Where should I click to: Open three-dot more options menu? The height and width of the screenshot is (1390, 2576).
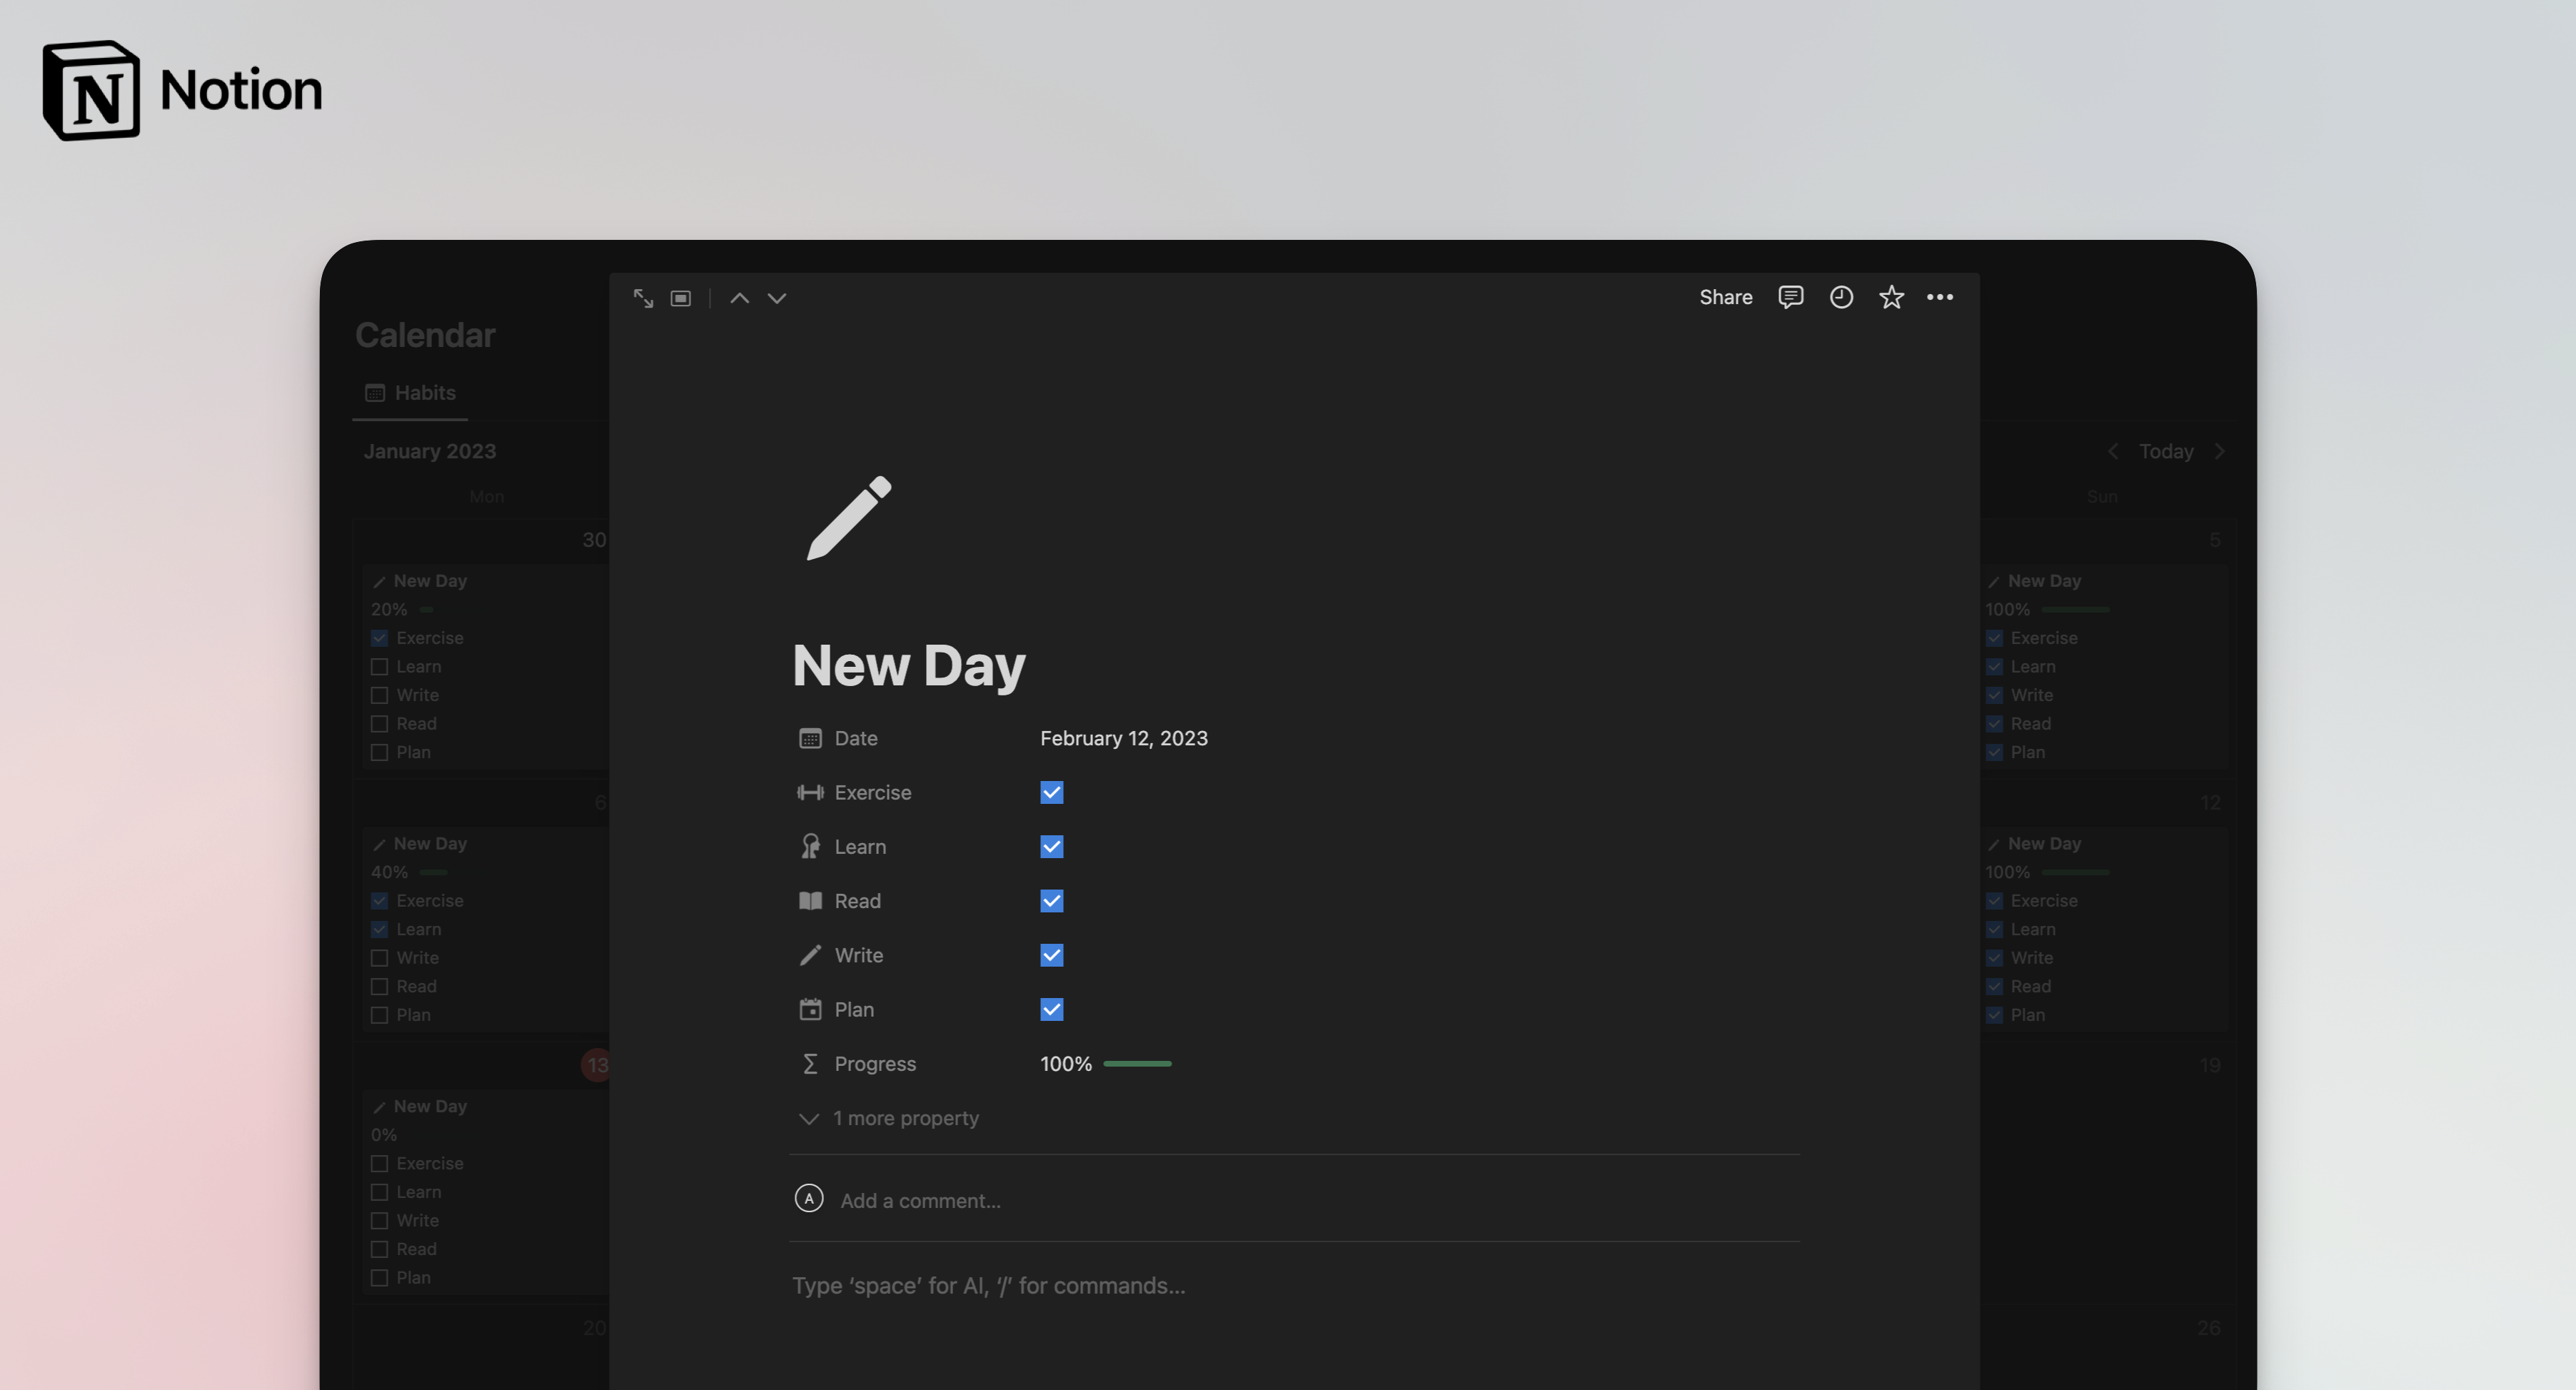[1940, 297]
